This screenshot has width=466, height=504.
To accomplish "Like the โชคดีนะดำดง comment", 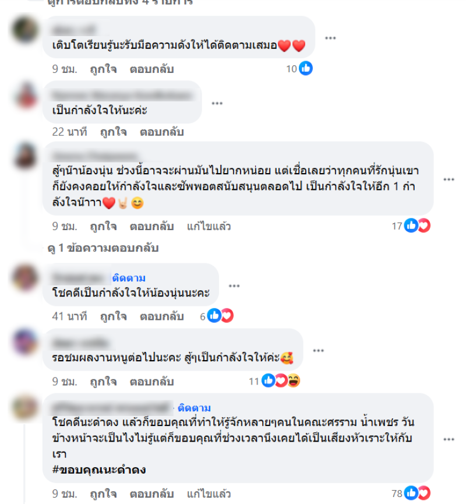I will tap(103, 494).
